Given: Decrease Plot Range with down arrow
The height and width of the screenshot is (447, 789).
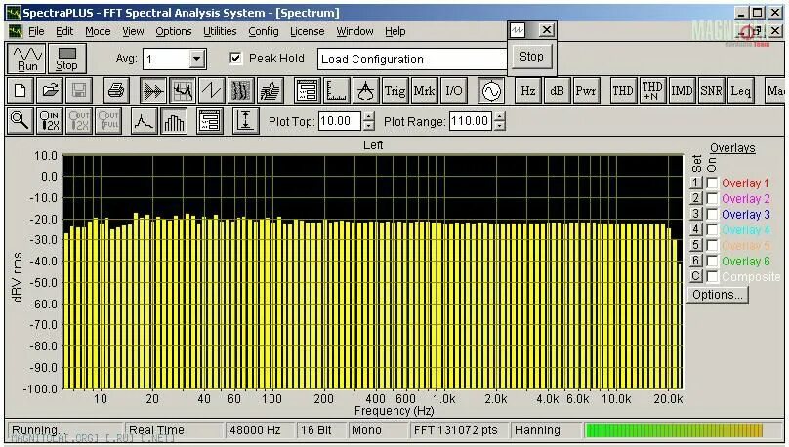Looking at the screenshot, I should 499,126.
